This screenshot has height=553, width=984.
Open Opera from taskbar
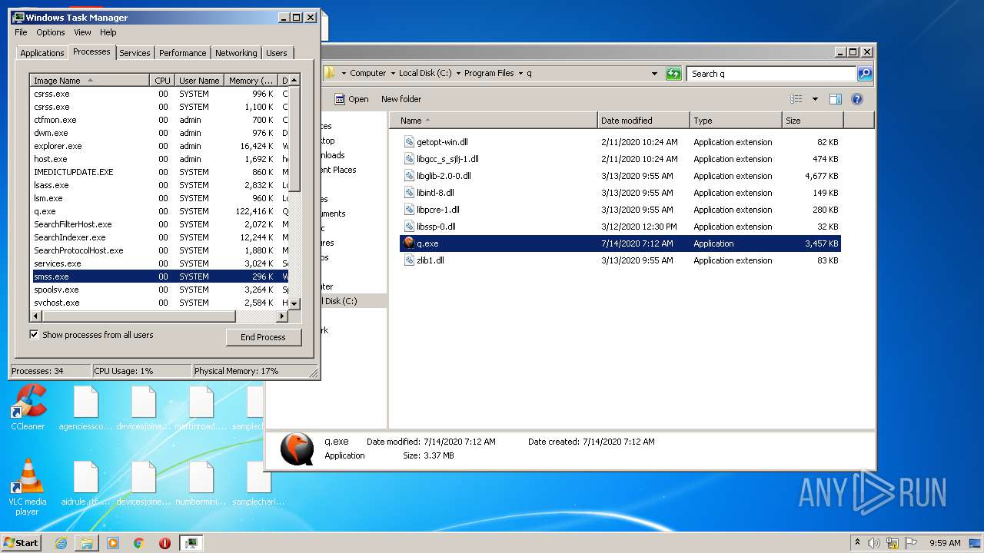(x=165, y=543)
